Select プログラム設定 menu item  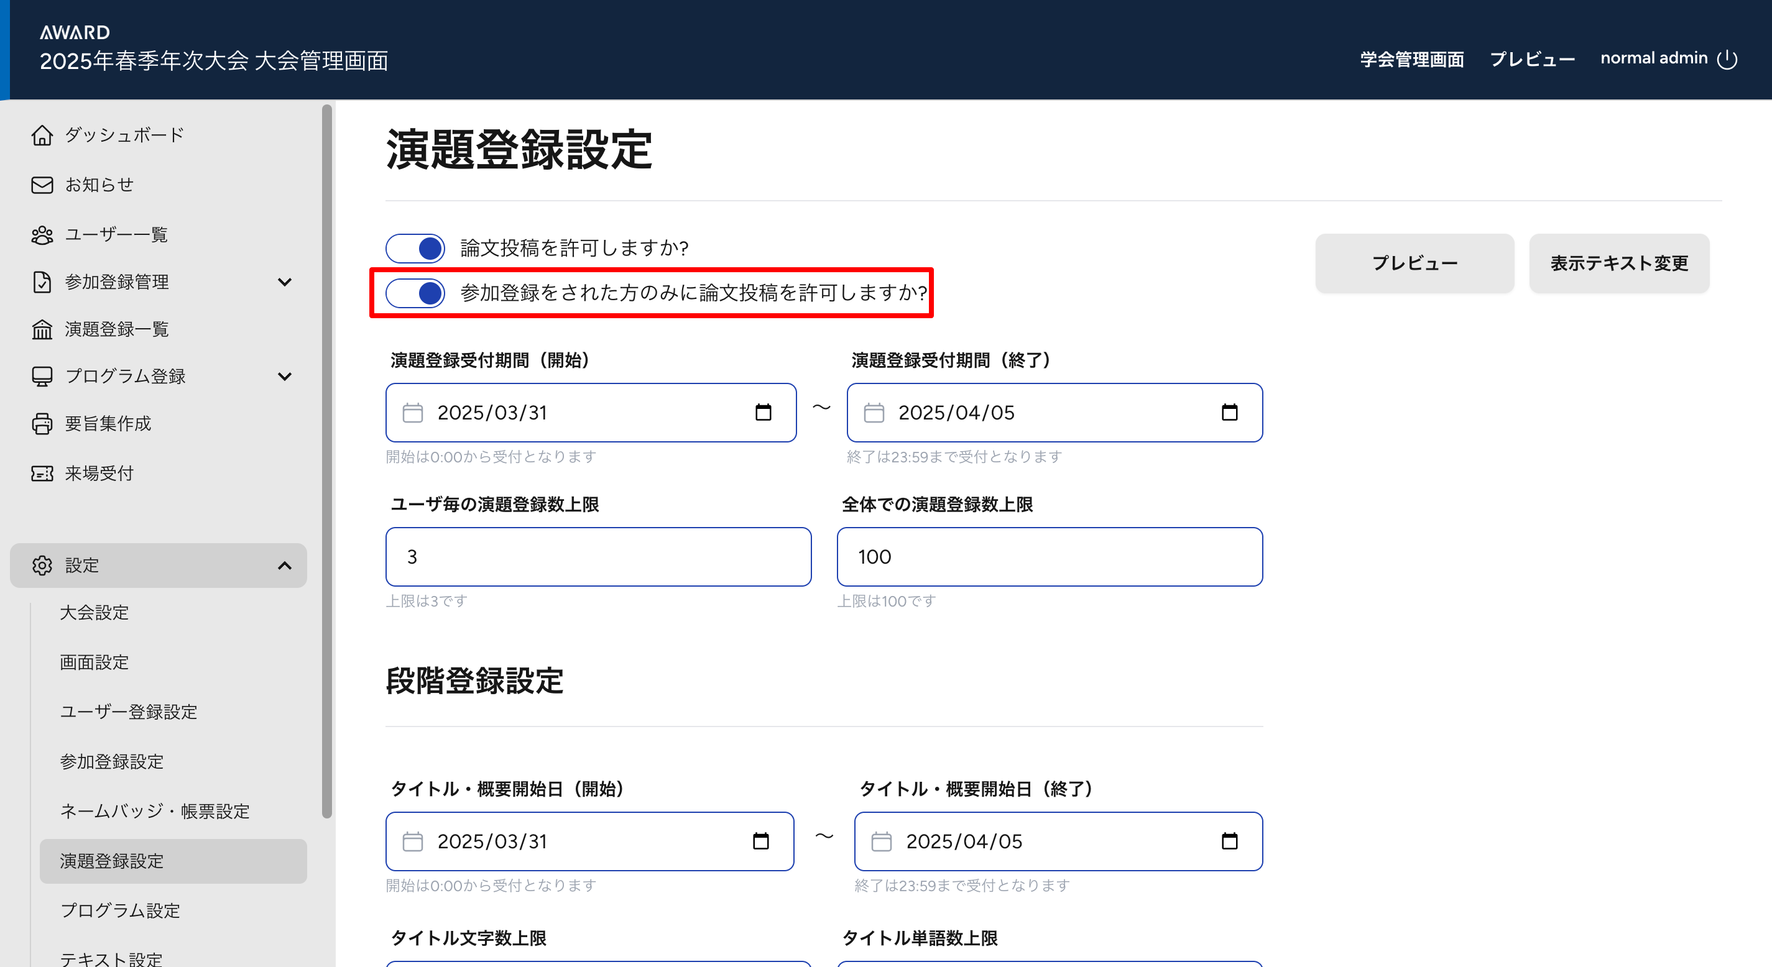coord(120,910)
